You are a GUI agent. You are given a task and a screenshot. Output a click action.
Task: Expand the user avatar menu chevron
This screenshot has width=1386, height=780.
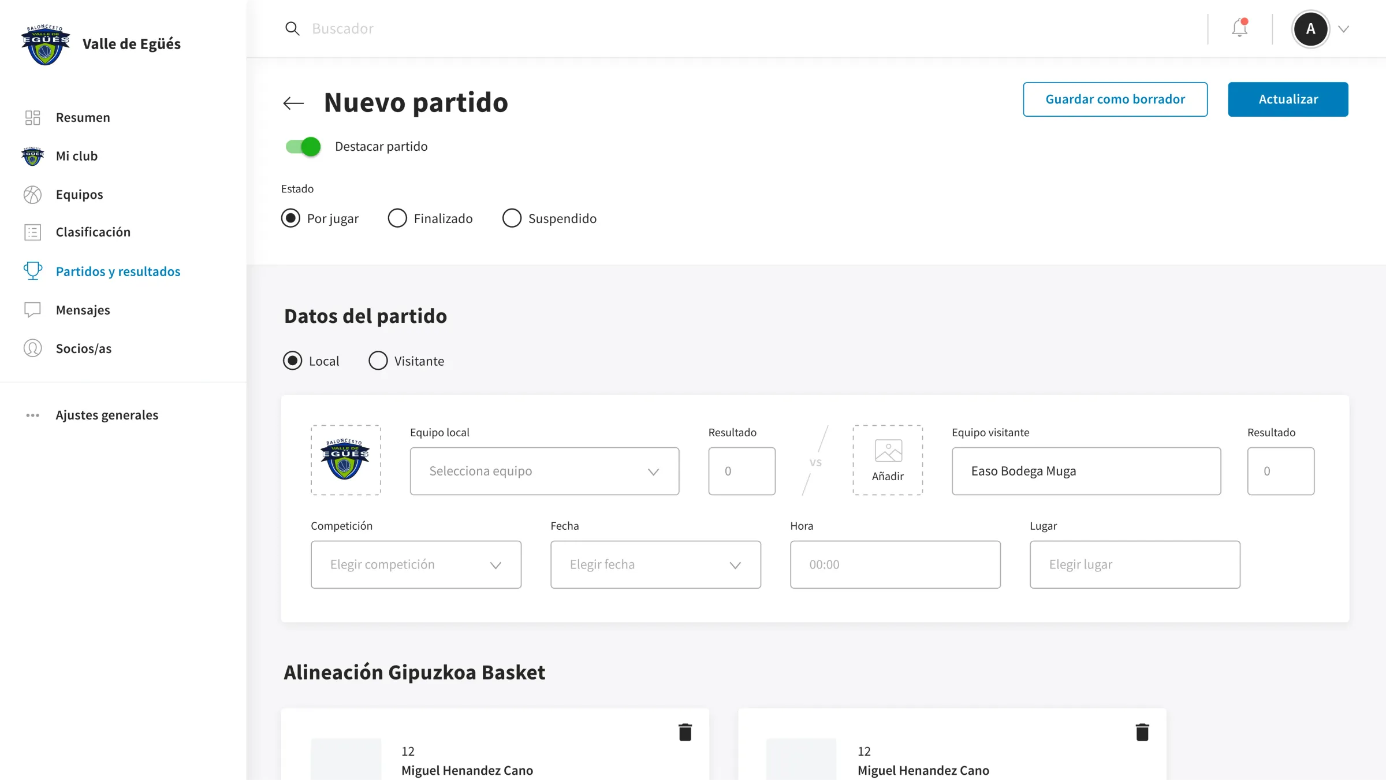click(x=1344, y=29)
